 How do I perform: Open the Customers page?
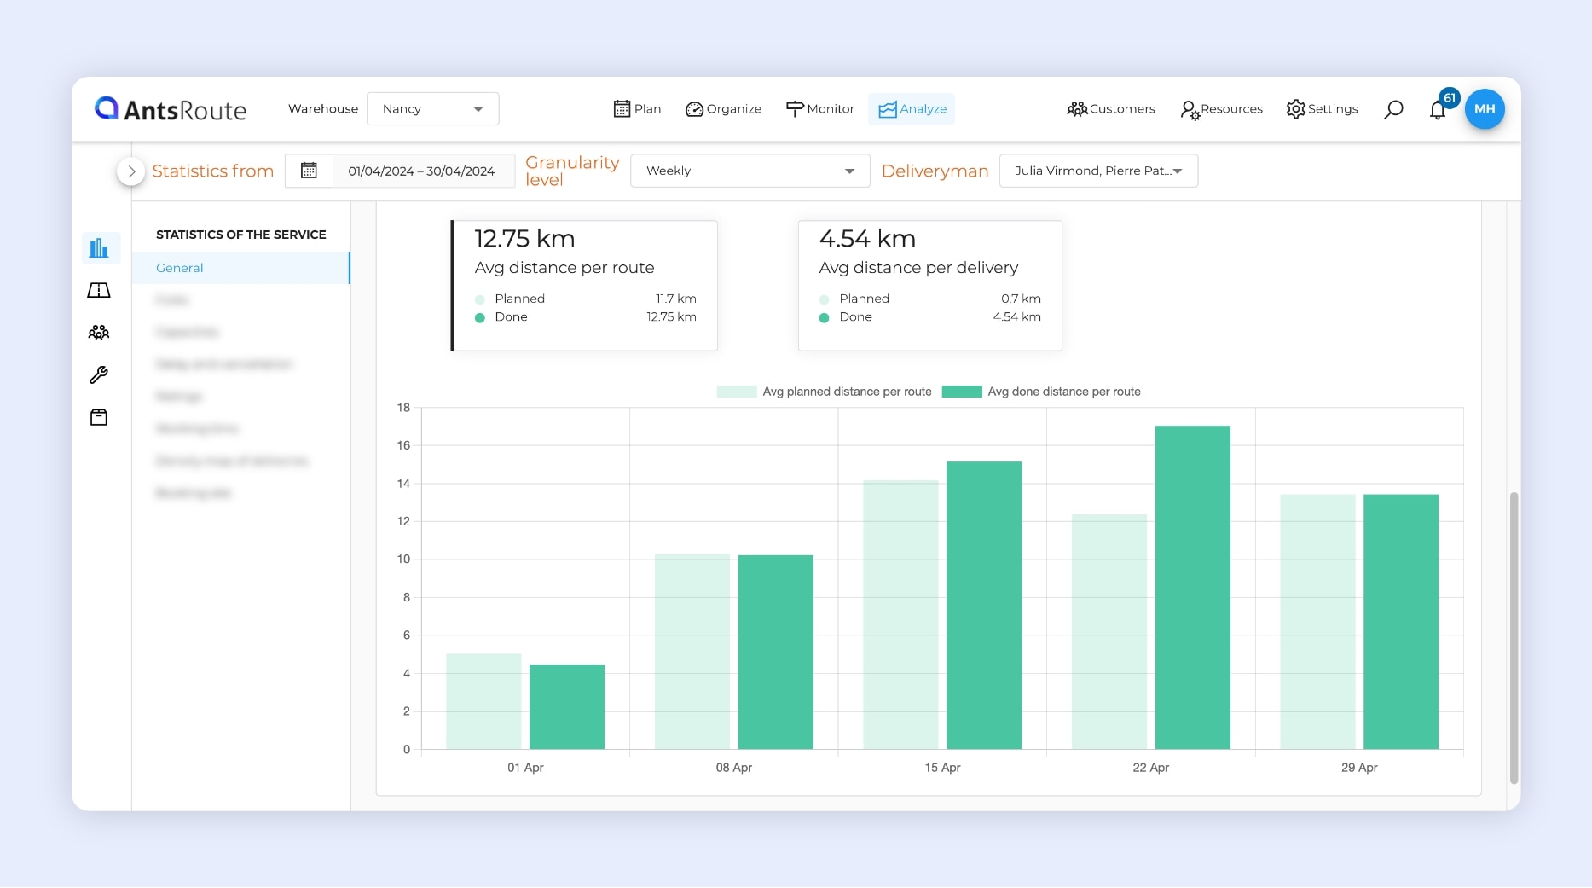coord(1111,109)
